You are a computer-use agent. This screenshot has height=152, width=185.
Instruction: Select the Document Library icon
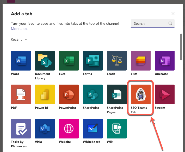[45, 61]
